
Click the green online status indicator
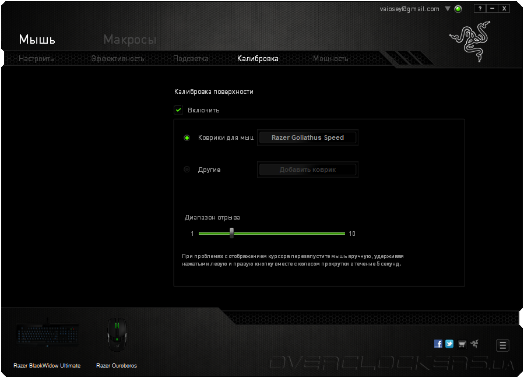tap(458, 9)
